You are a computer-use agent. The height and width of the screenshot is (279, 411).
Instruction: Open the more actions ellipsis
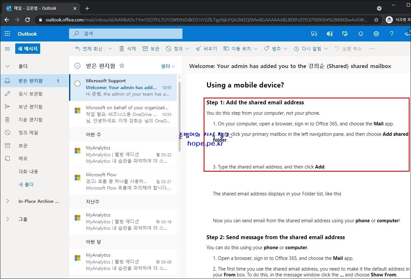click(372, 49)
